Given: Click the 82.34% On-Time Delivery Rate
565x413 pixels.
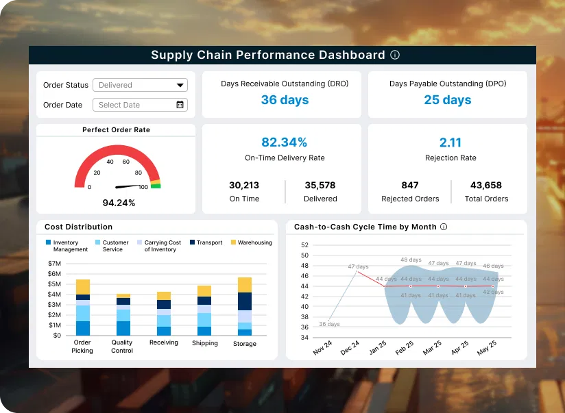Looking at the screenshot, I should tap(285, 142).
